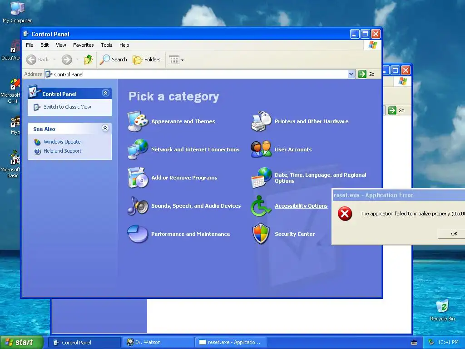Click the Accessibility Options text link

pyautogui.click(x=301, y=206)
